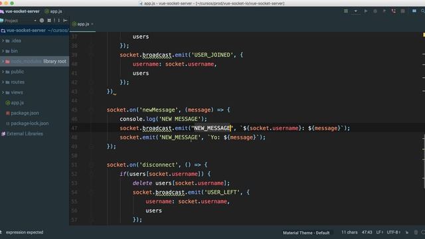The image size is (425, 239).
Task: Expand the bin folder
Action: click(x=3, y=51)
